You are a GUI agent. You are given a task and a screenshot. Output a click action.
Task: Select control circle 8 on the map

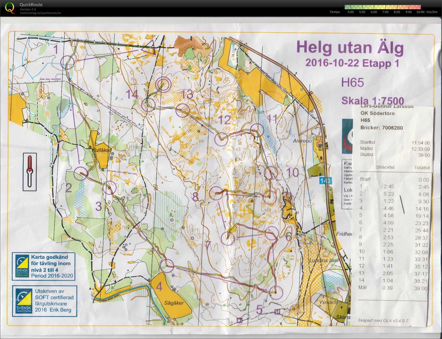point(216,193)
